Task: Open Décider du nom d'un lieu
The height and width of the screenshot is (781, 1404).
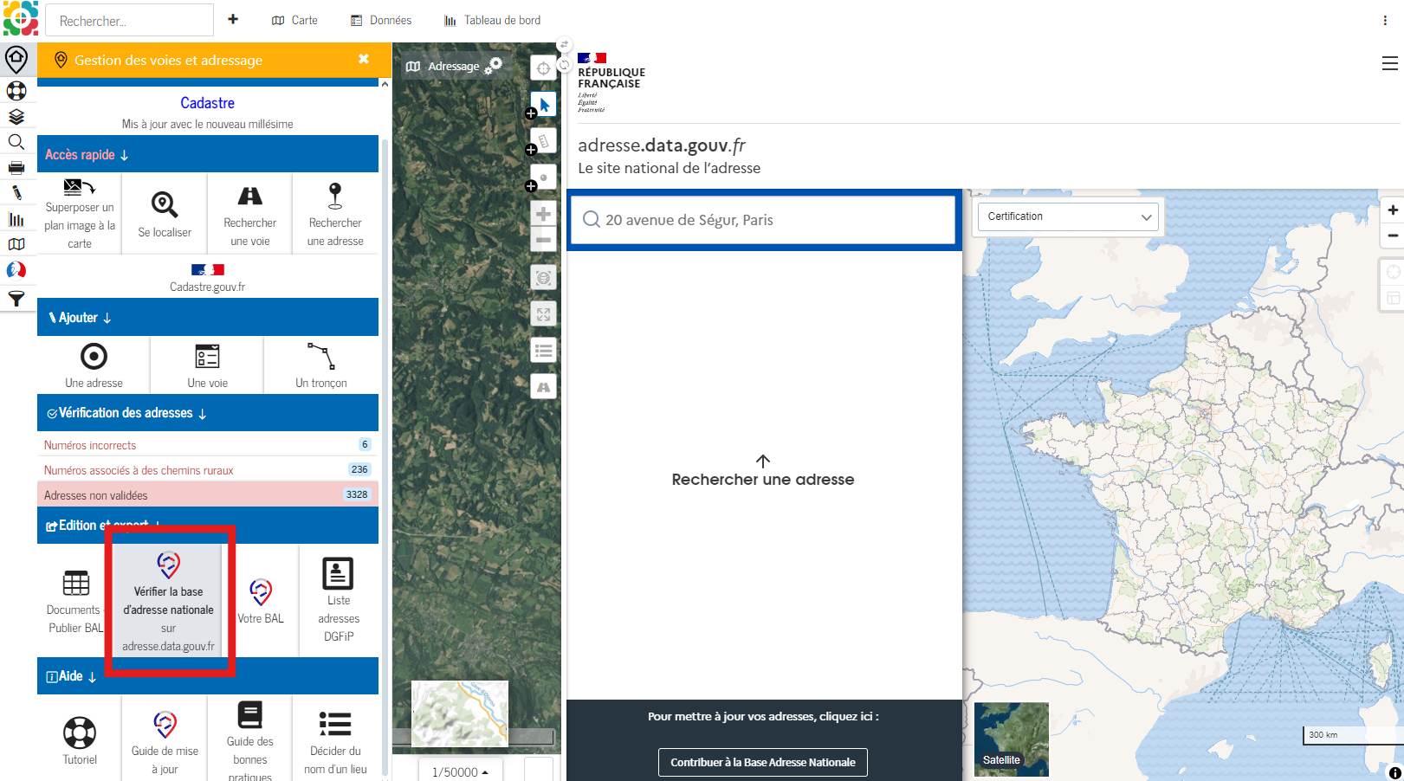Action: (335, 740)
